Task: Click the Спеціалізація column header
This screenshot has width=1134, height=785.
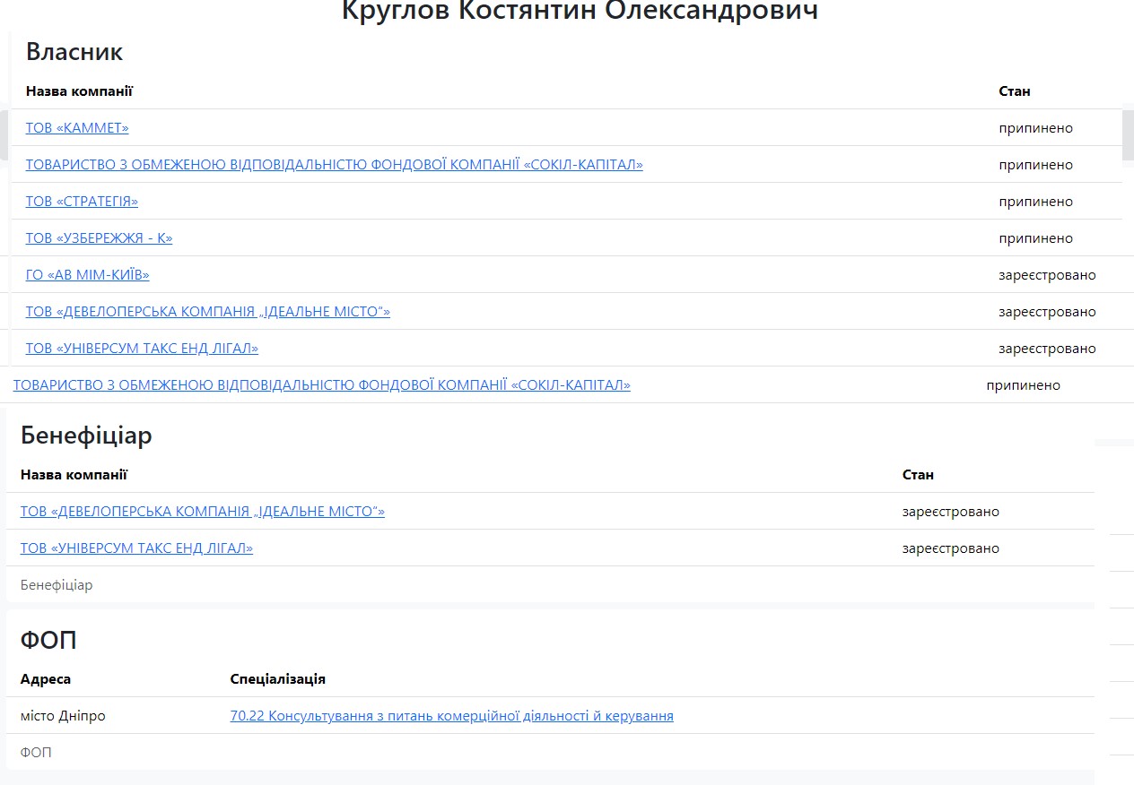Action: tap(277, 679)
